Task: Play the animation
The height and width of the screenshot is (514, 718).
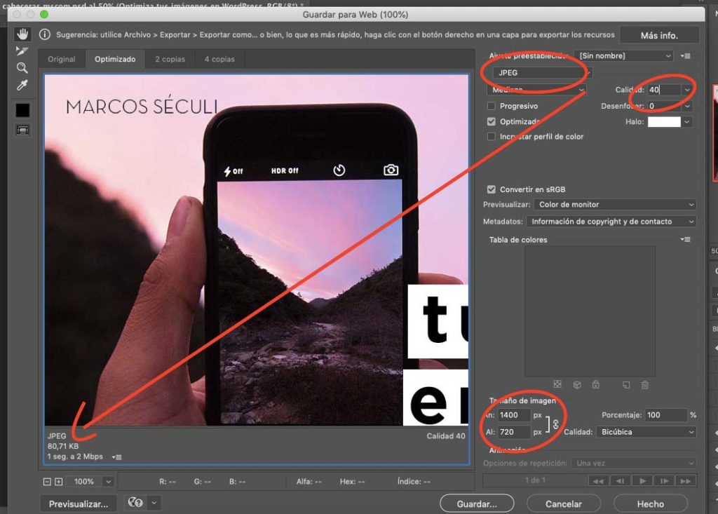Action: 642,480
